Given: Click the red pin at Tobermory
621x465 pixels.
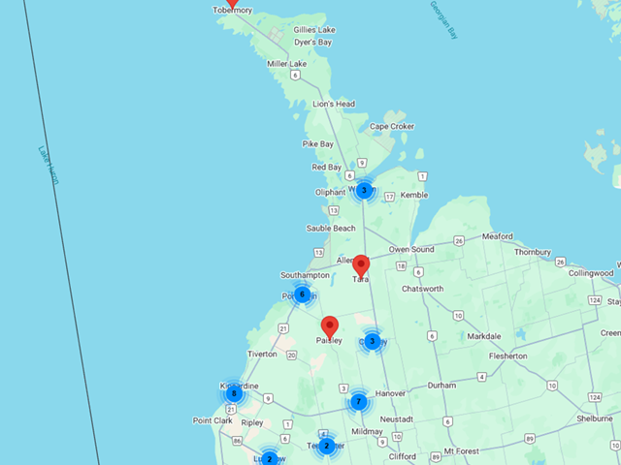Looking at the screenshot, I should pos(232,3).
